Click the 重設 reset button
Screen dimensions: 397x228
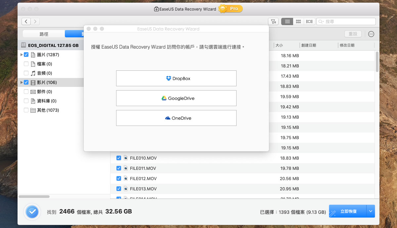point(353,34)
